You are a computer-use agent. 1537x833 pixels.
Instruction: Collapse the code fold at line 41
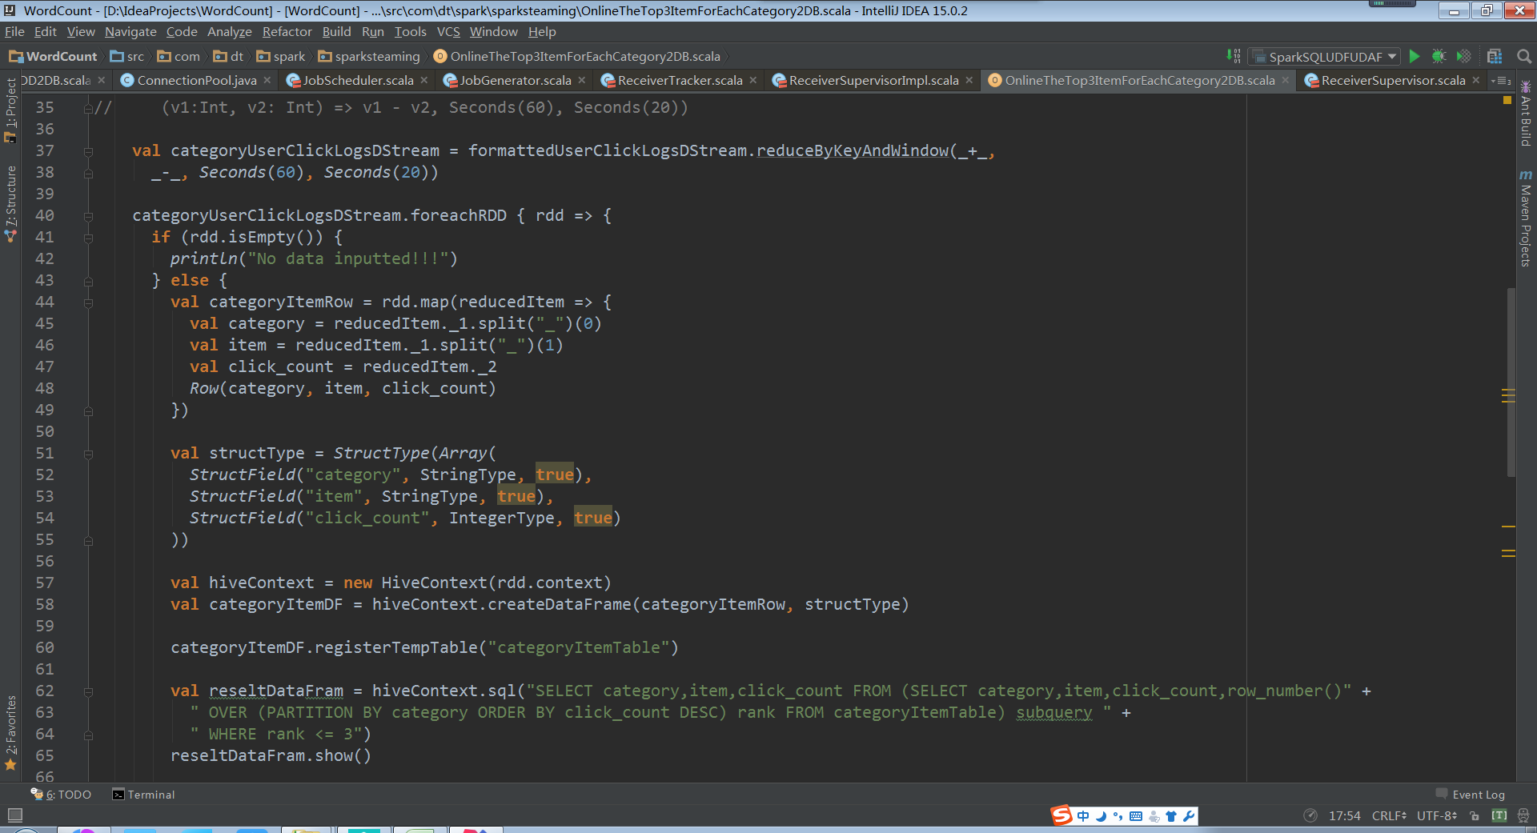[88, 238]
